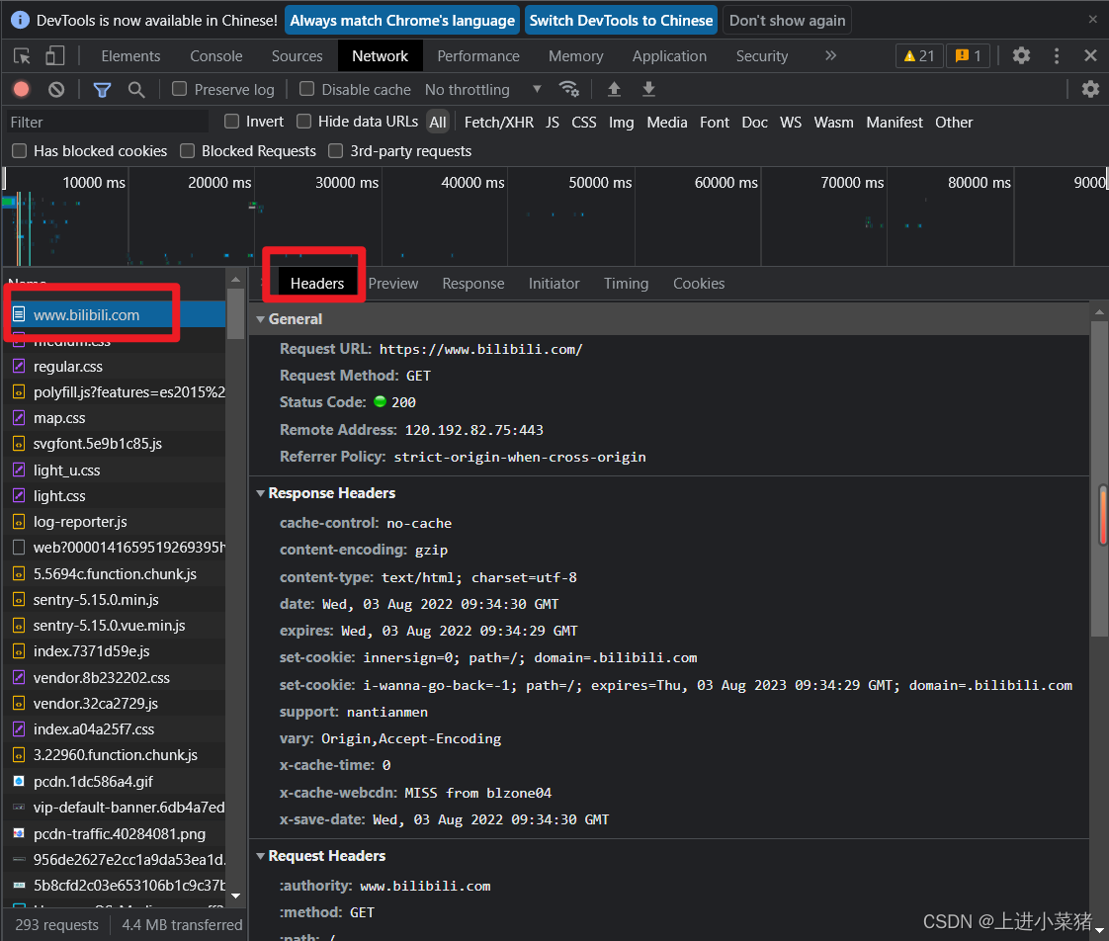Filter requests by JS type
Image resolution: width=1109 pixels, height=941 pixels.
553,123
